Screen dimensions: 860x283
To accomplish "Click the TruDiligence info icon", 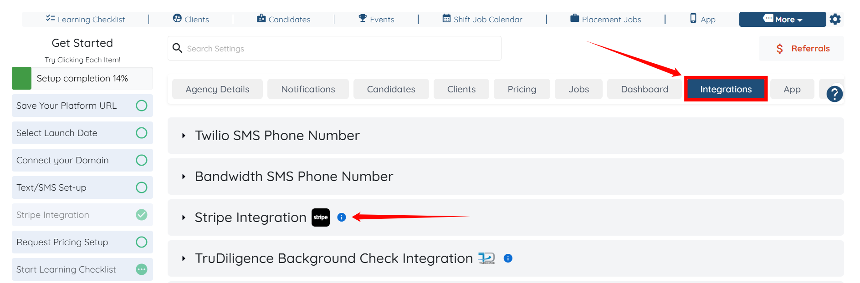I will coord(508,258).
